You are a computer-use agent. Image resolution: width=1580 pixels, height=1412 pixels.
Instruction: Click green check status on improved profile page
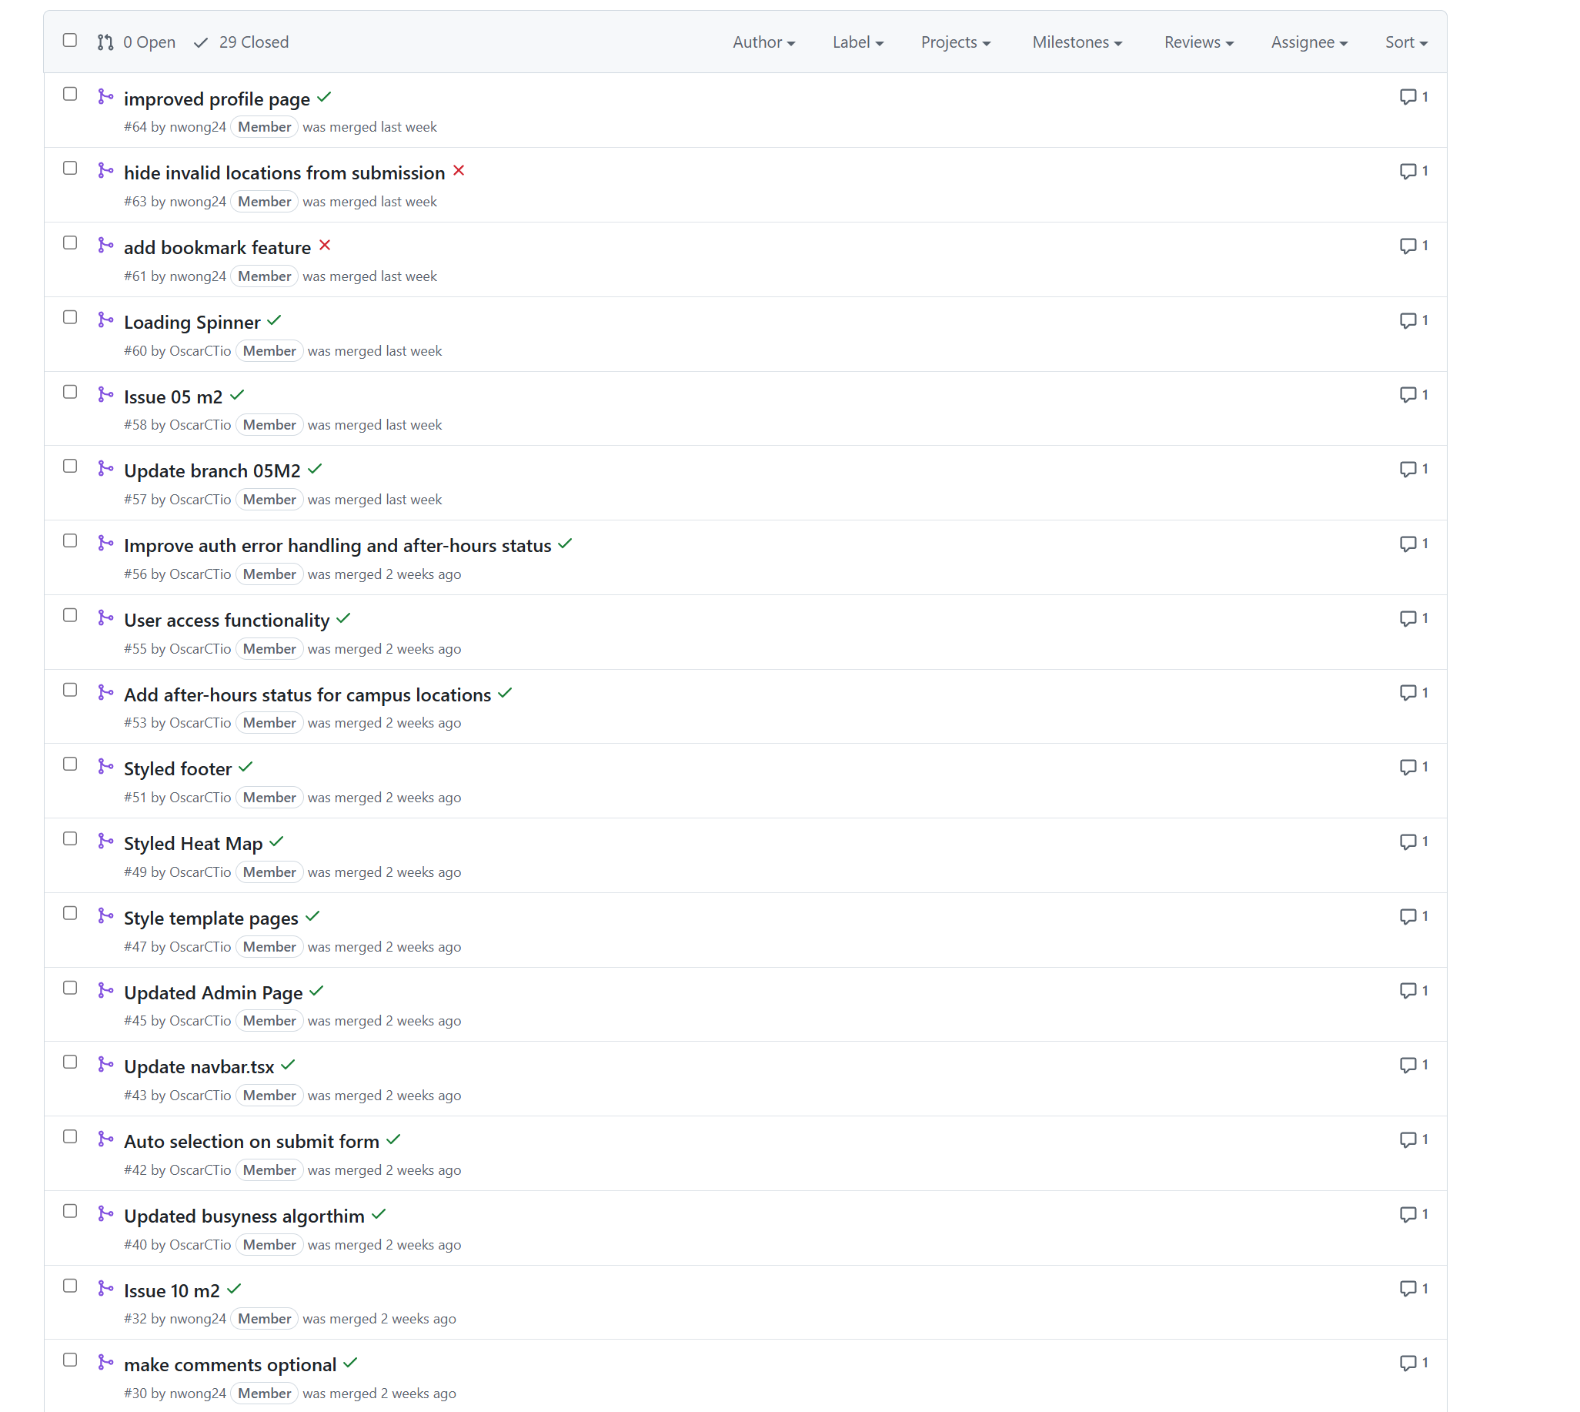pos(324,98)
